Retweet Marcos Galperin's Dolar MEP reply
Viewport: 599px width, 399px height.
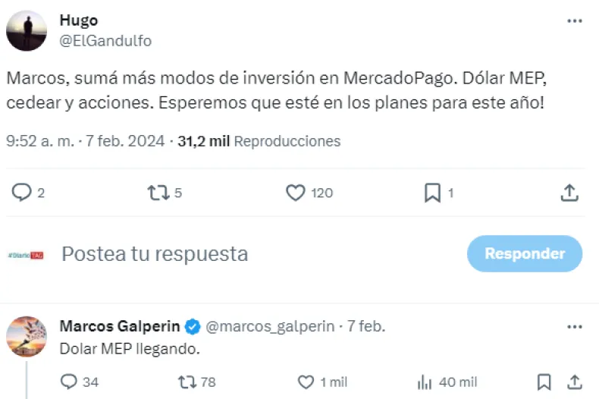pos(187,381)
